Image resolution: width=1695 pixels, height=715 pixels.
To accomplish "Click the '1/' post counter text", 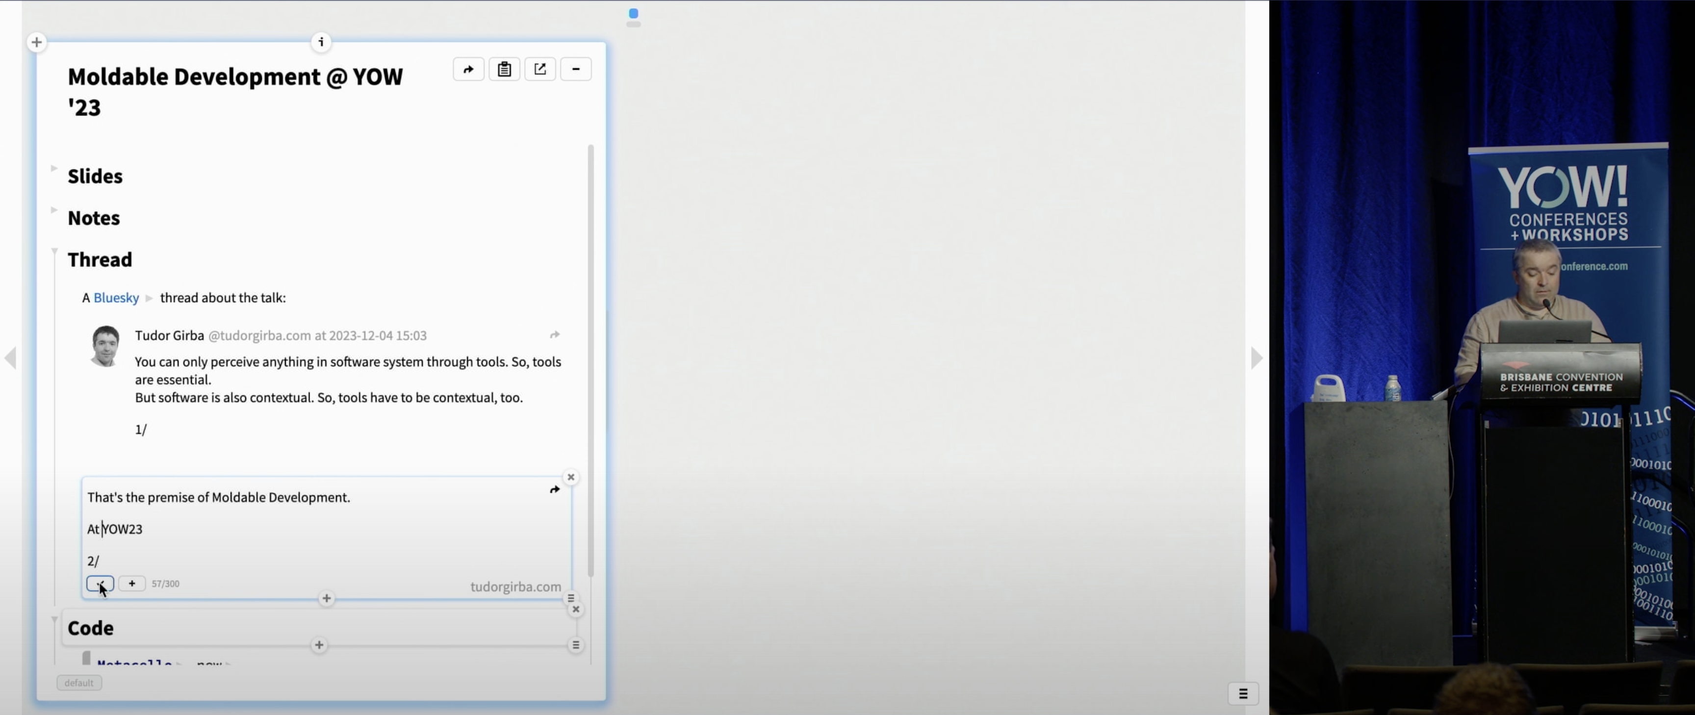I will tap(141, 430).
